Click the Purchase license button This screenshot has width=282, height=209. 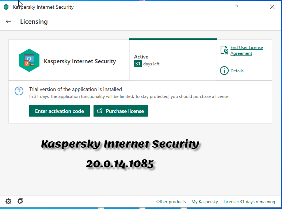121,111
